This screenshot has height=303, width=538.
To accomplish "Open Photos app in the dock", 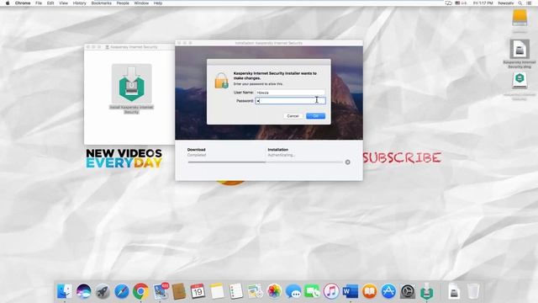I will tap(274, 291).
